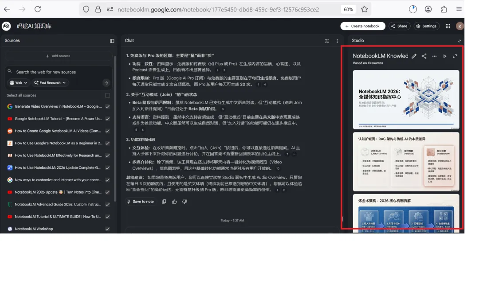Click thumbs down on the response
The width and height of the screenshot is (479, 299).
pos(185,202)
